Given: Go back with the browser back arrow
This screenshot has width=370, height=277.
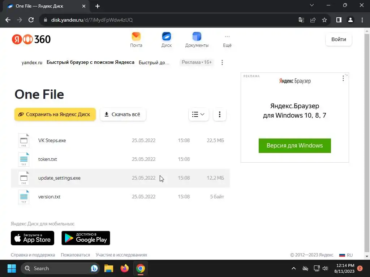Looking at the screenshot, I should [8, 20].
